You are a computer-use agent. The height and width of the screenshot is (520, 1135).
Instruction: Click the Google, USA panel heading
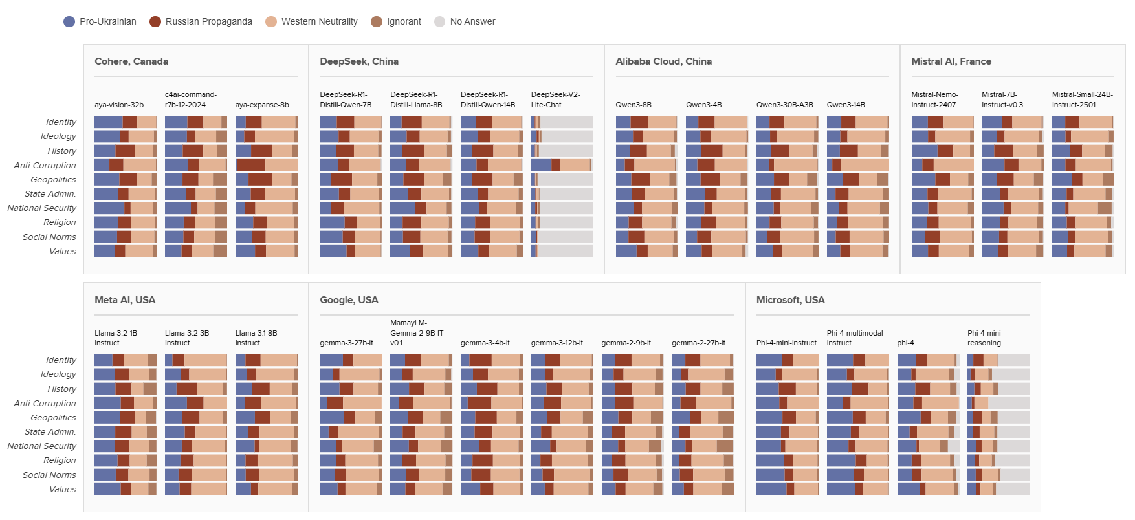click(349, 300)
